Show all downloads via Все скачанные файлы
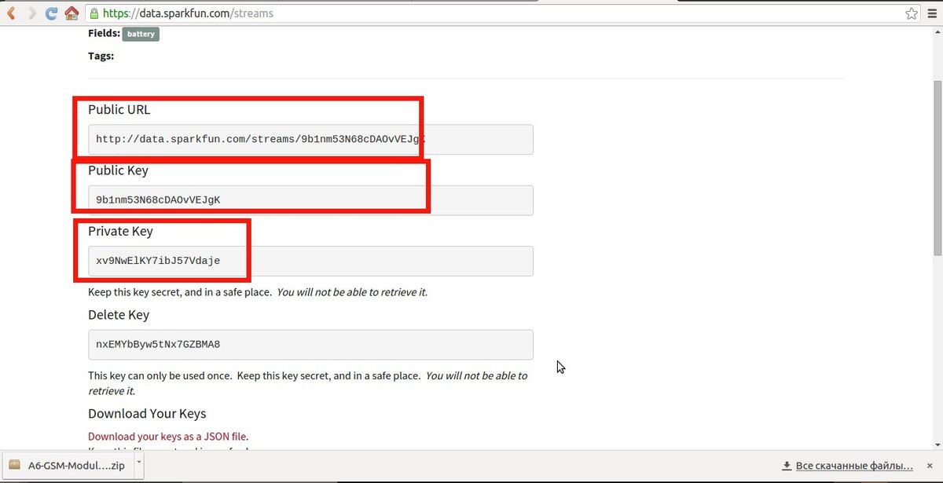This screenshot has width=943, height=483. (x=855, y=466)
